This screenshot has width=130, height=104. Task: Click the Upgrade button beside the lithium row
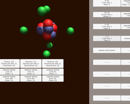coord(126,27)
